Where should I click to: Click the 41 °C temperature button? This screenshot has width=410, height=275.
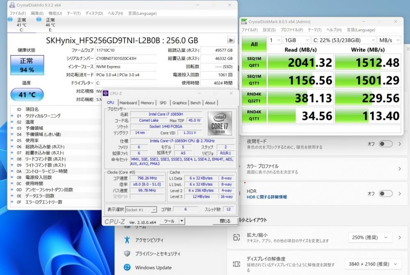click(x=27, y=95)
